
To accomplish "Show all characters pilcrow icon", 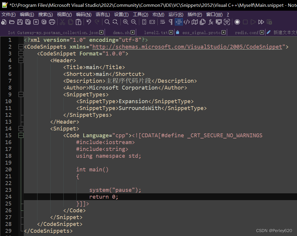I will (x=171, y=22).
